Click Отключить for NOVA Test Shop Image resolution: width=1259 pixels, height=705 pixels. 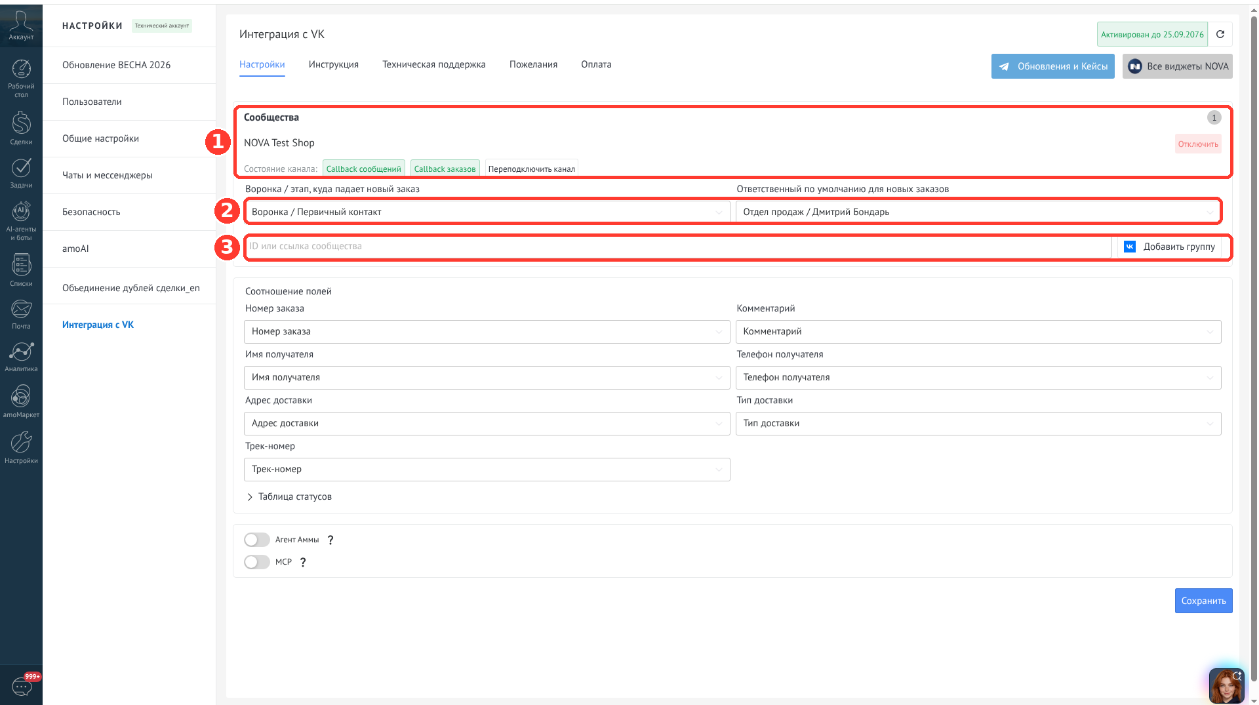(x=1197, y=144)
